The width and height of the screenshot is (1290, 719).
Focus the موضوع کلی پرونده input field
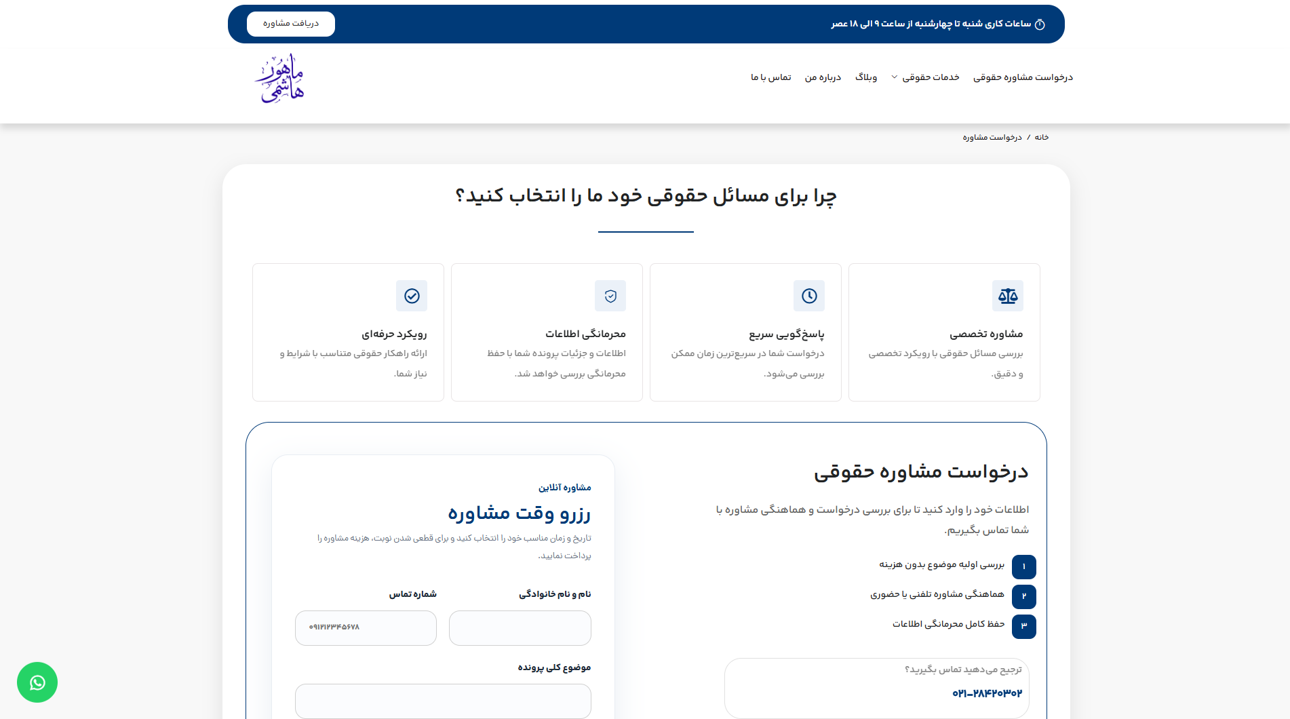pos(443,701)
